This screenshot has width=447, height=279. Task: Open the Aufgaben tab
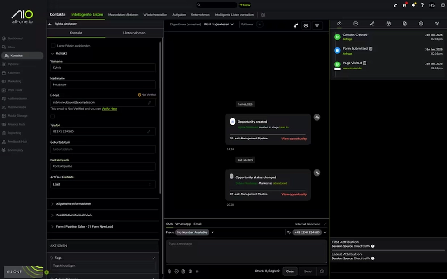point(179,15)
